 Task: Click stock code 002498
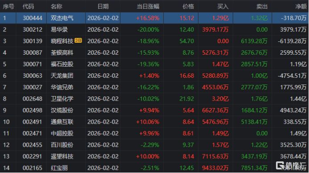tap(32, 110)
